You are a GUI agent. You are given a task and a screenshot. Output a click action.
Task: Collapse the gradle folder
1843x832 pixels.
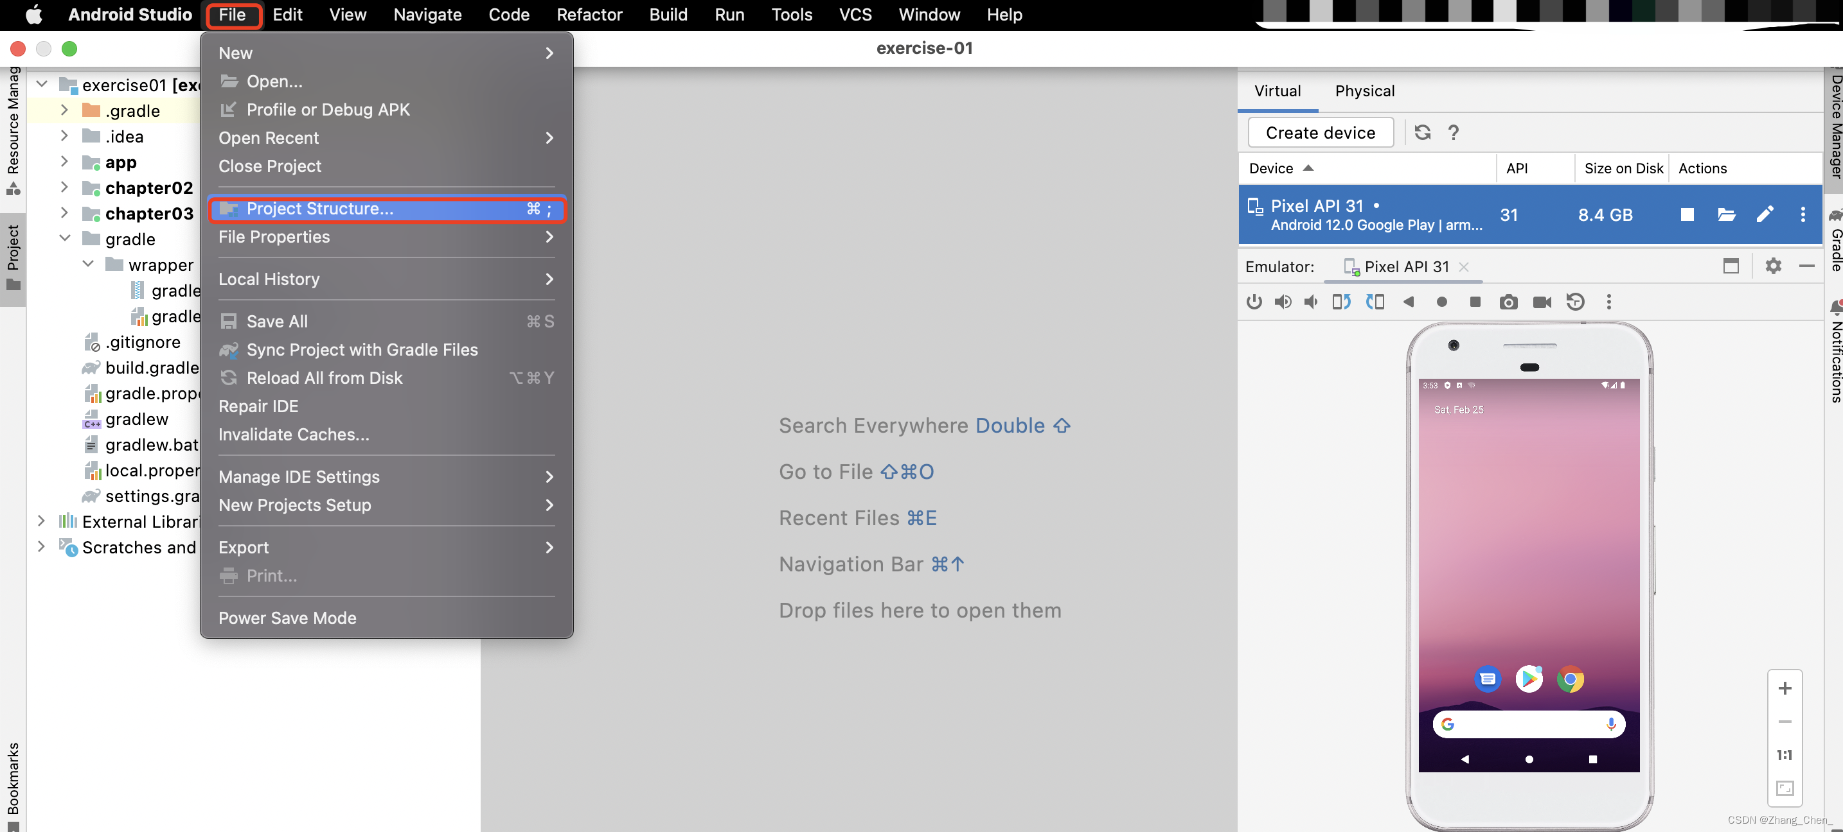click(x=64, y=239)
